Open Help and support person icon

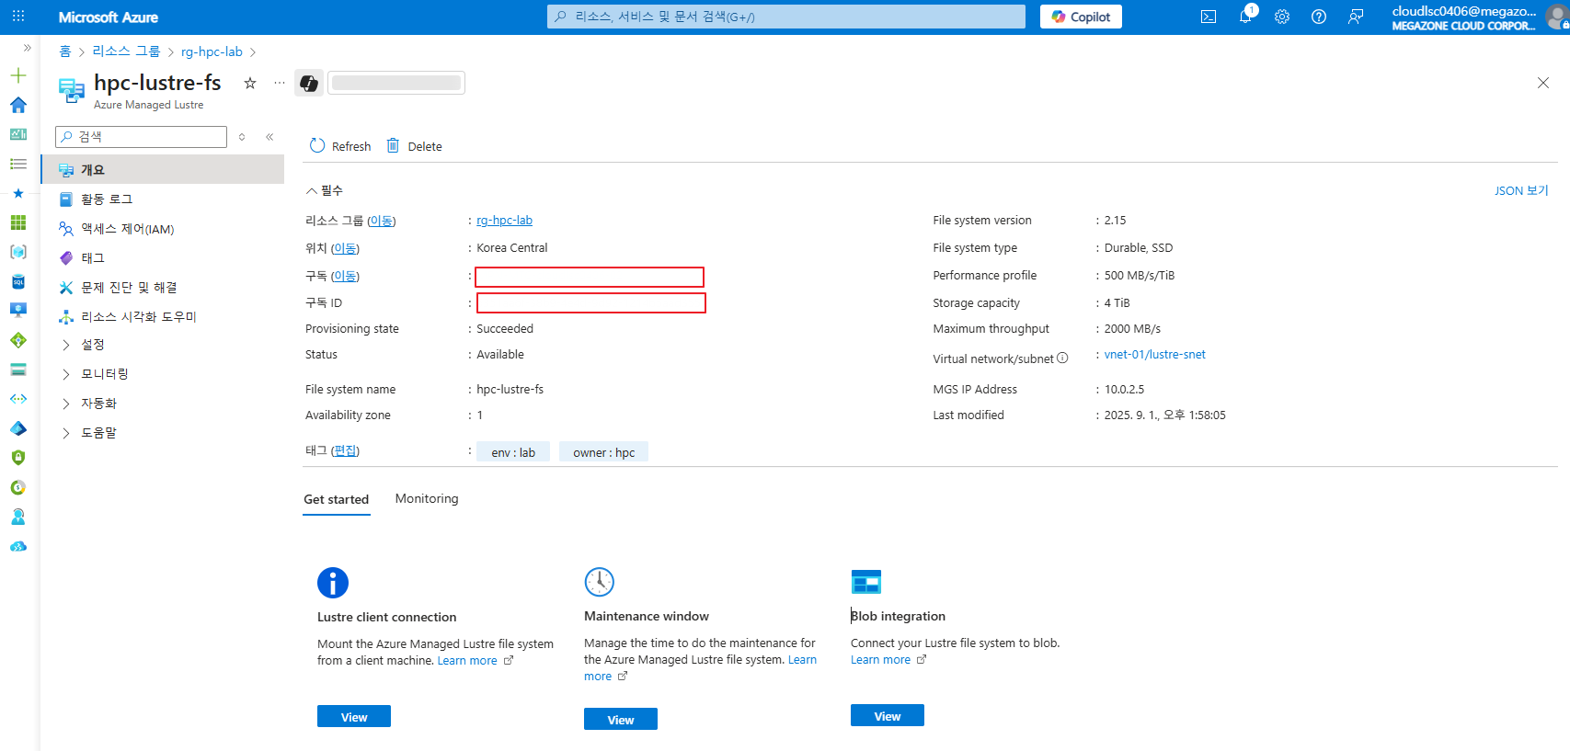pyautogui.click(x=18, y=517)
